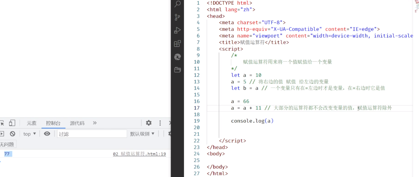Open the top JavaScript context dropdown
This screenshot has width=419, height=177.
coord(30,134)
